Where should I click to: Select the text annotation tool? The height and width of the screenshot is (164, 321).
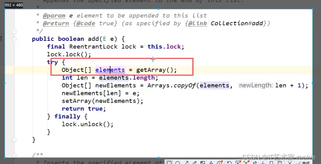click(211, 163)
